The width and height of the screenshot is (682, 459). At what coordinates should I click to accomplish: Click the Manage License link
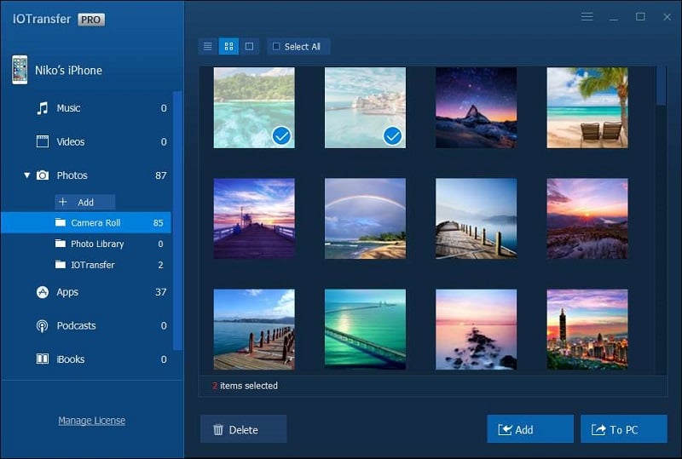pos(92,421)
